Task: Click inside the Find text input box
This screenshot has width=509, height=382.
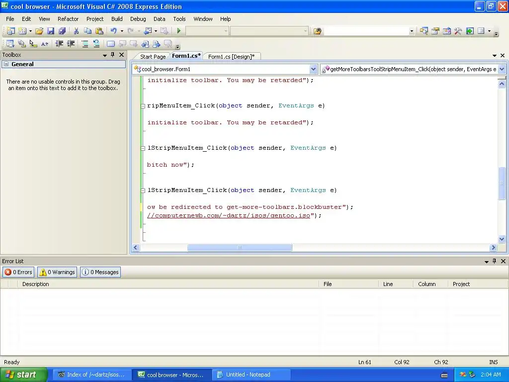Action: (366, 31)
